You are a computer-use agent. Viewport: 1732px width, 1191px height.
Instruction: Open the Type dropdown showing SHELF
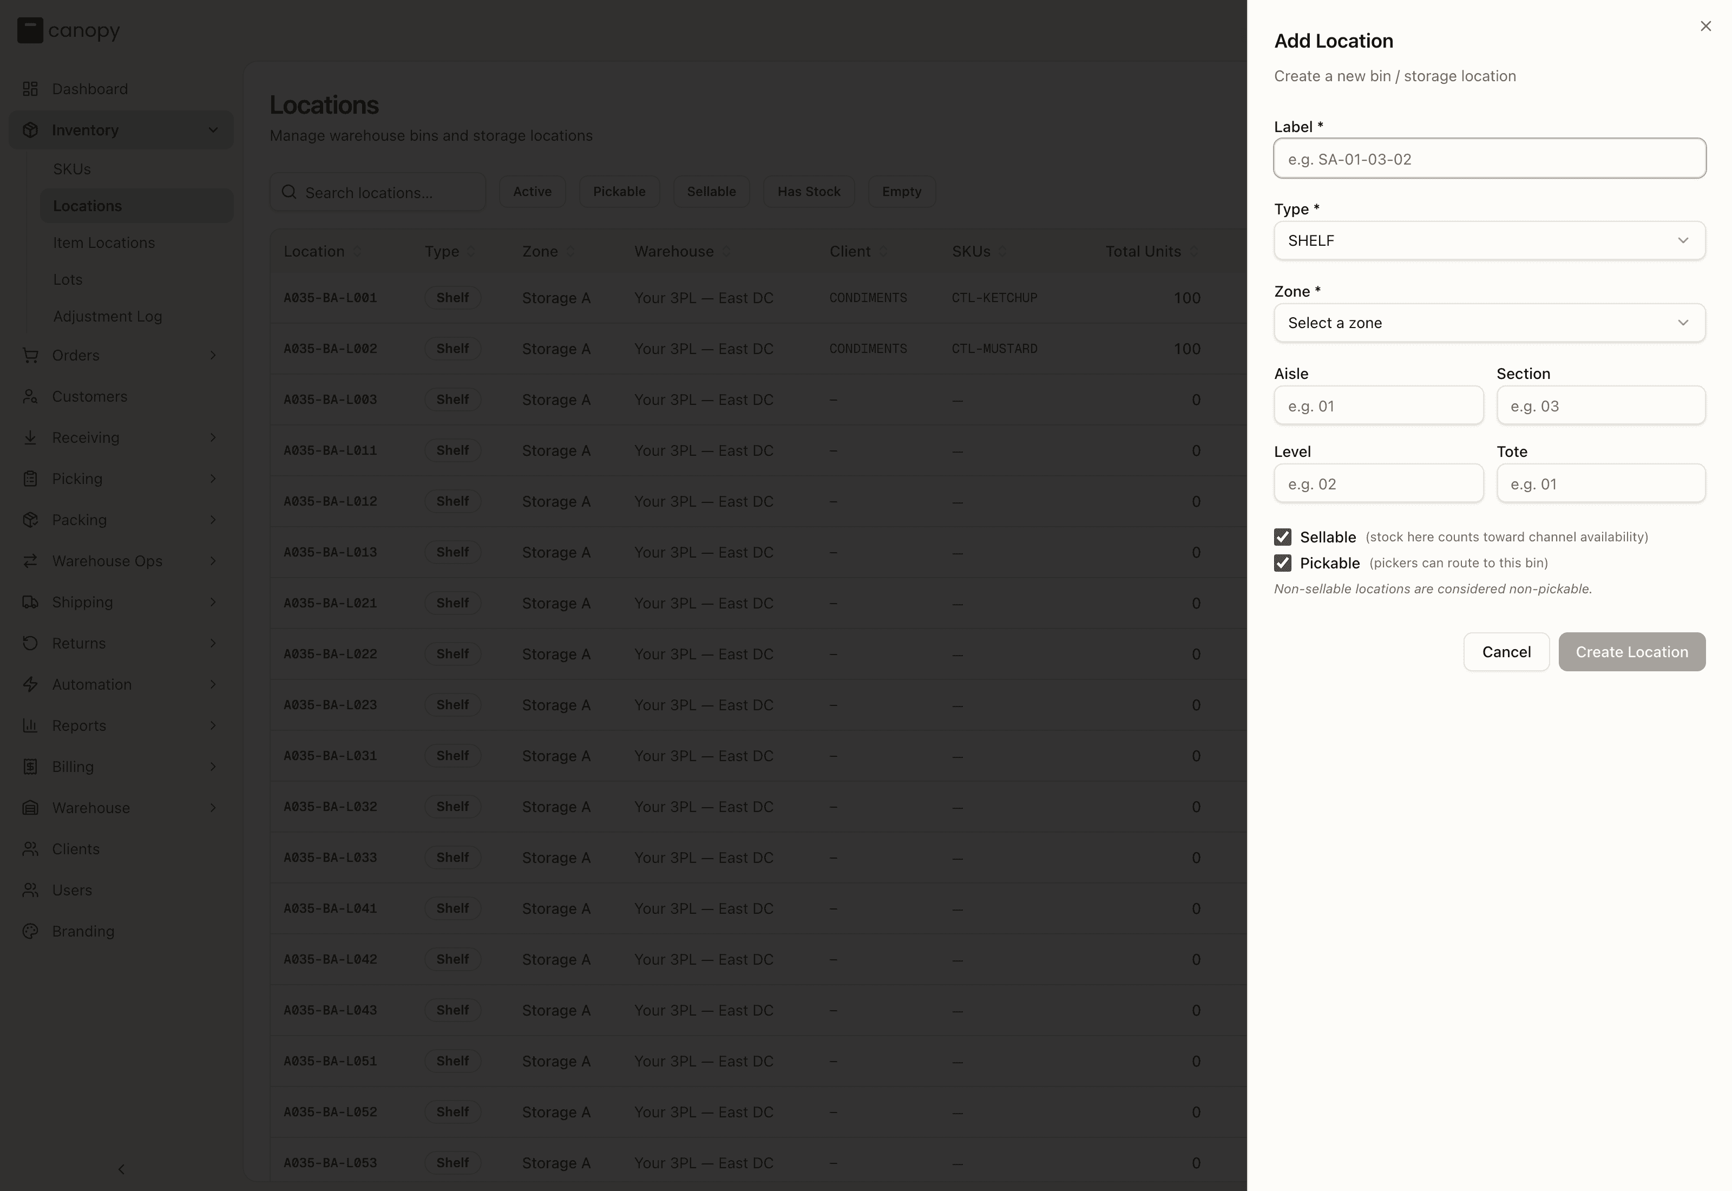point(1489,240)
